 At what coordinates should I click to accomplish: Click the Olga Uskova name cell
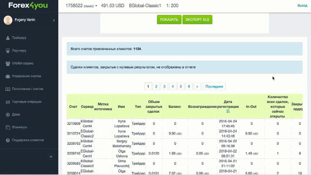tap(122, 154)
